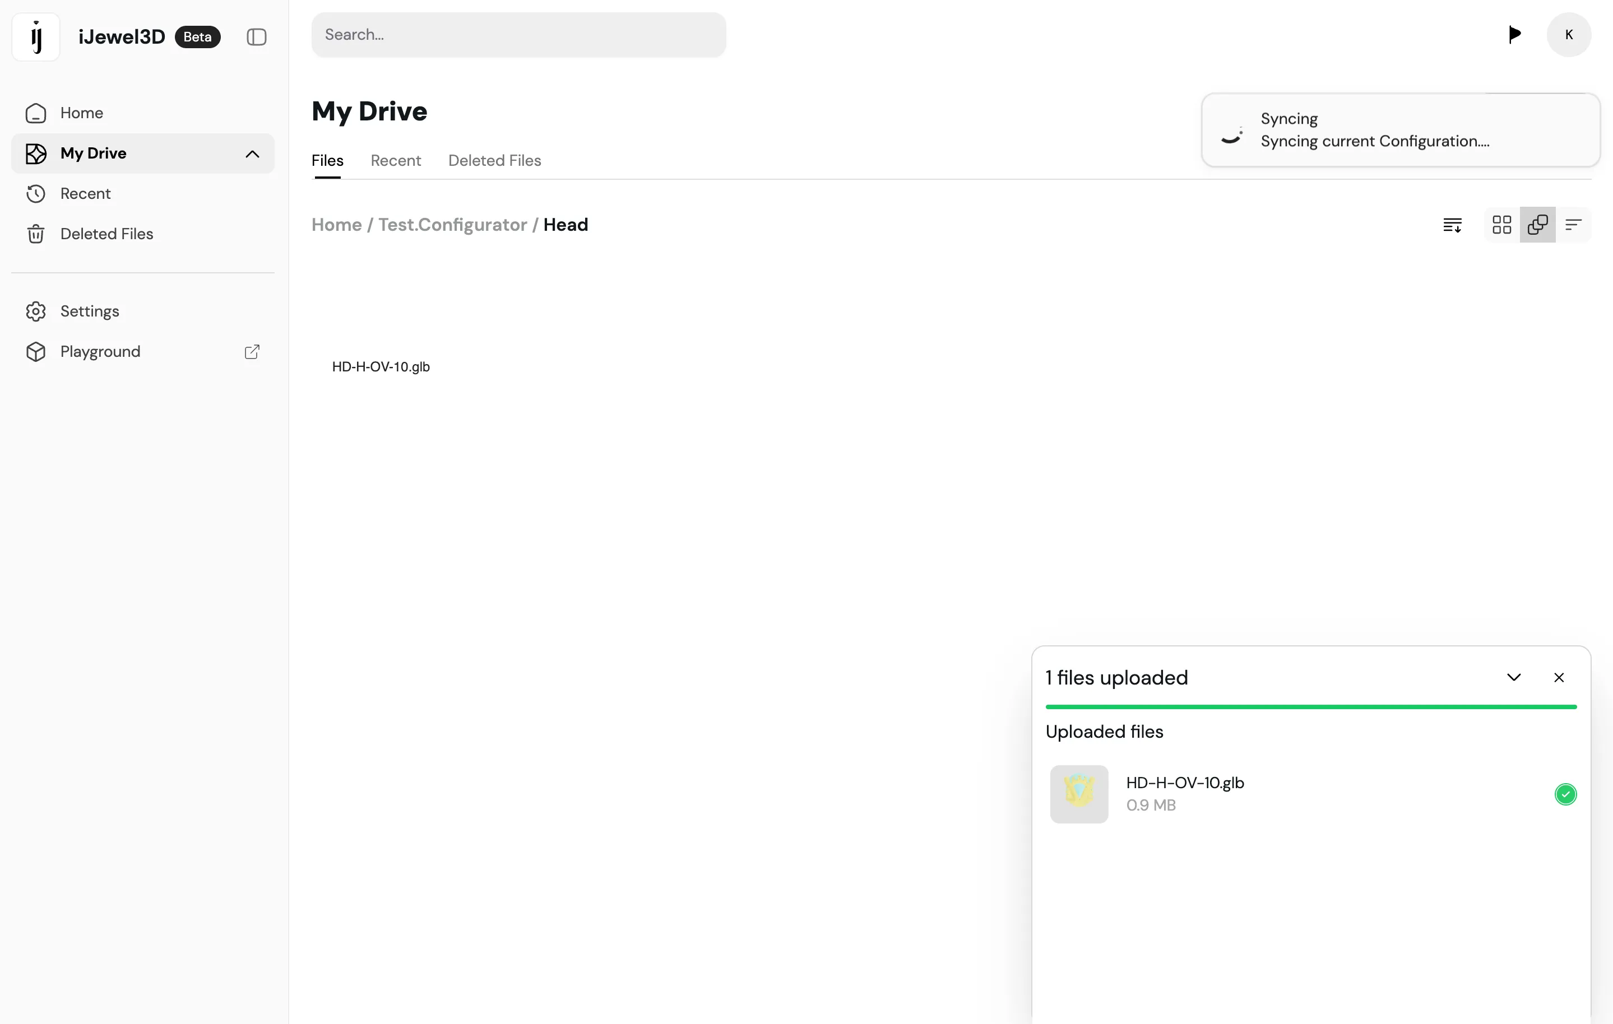Open the Deleted Files tab
Viewport: 1613px width, 1024px height.
point(494,160)
